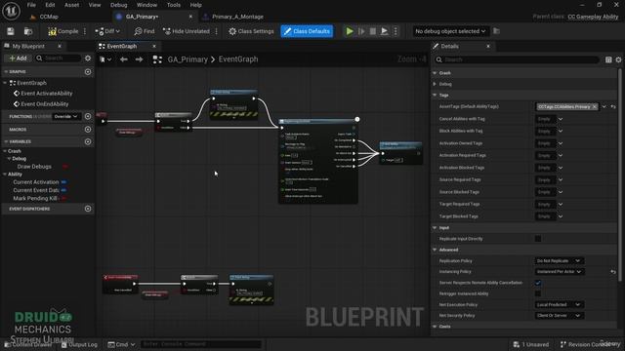Viewport: 625px width, 351px height.
Task: Open Replication Policy dropdown
Action: 559,260
